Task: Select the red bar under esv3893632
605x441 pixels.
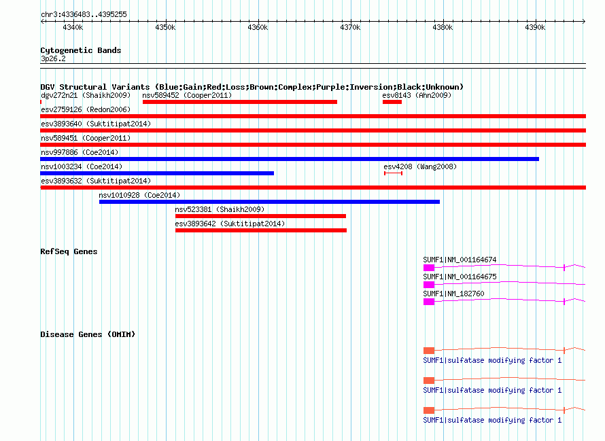Action: point(313,188)
